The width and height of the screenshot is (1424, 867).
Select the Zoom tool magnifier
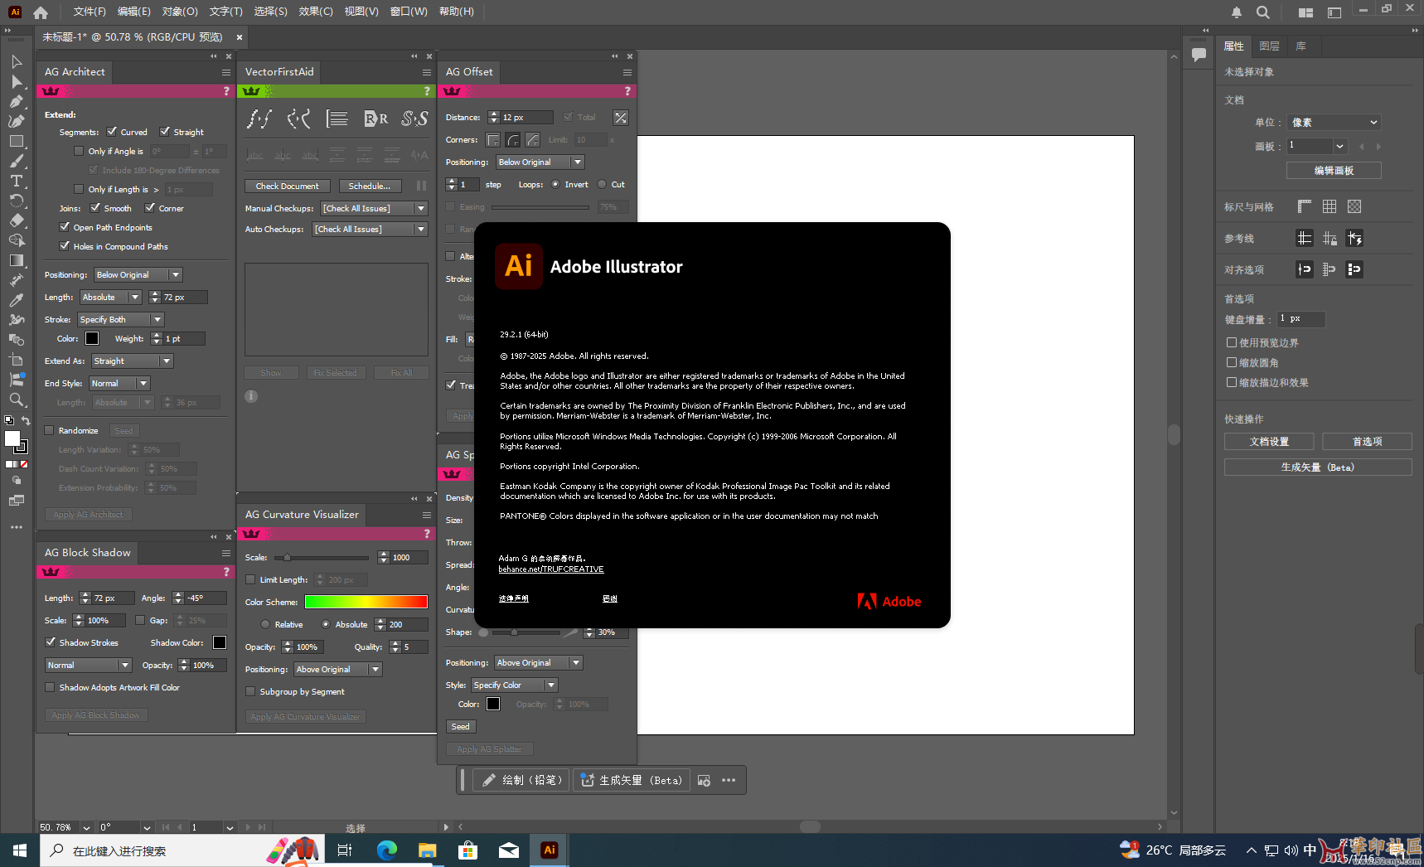point(17,400)
